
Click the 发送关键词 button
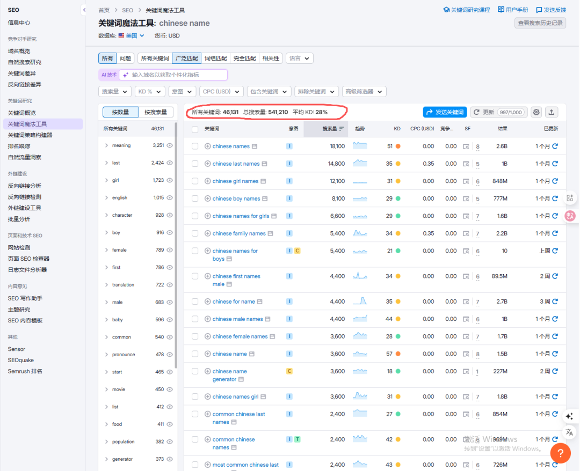click(445, 112)
